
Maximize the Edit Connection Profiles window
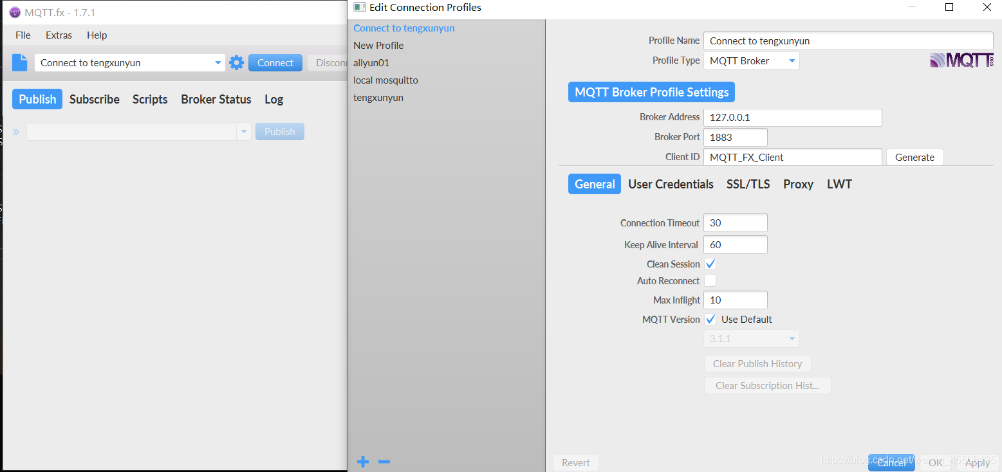949,7
